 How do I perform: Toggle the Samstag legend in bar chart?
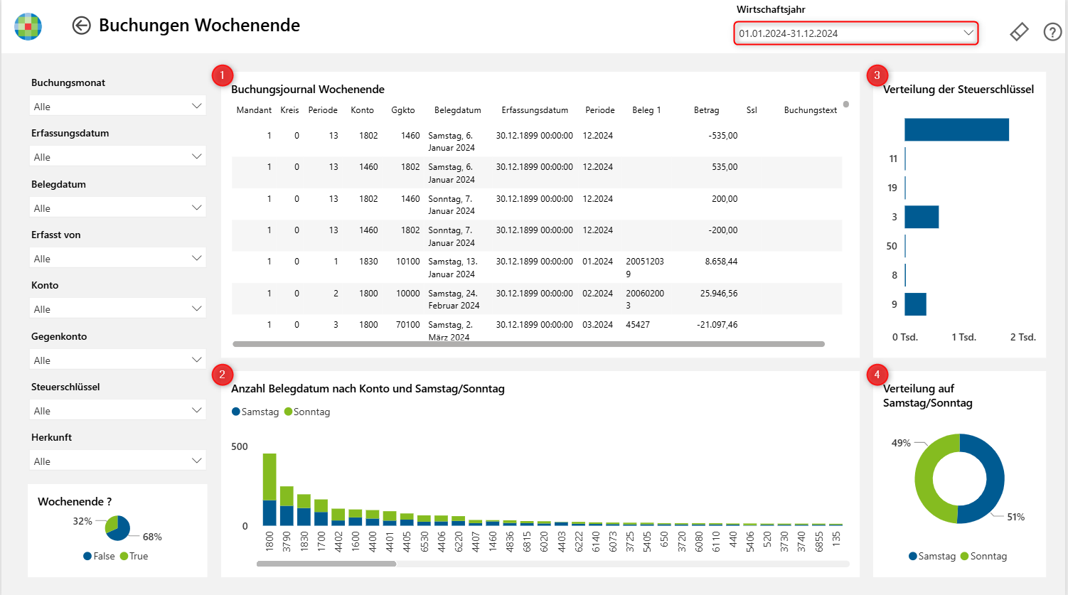255,412
